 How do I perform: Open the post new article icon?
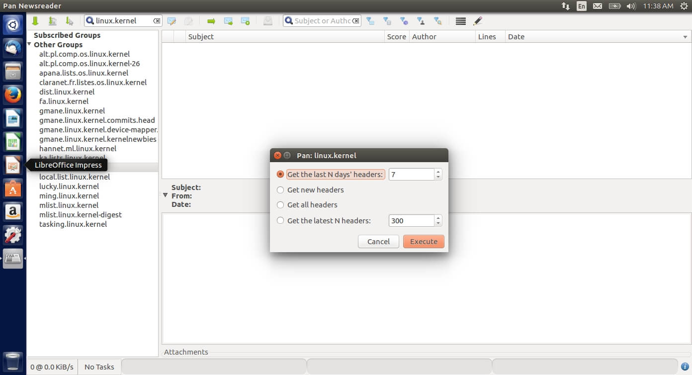(172, 21)
